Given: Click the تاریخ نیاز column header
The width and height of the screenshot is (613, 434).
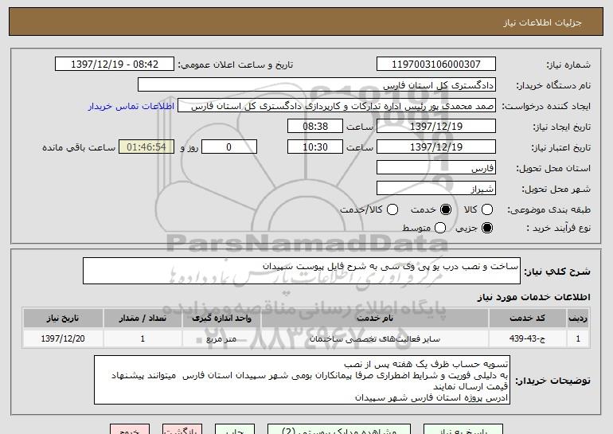Looking at the screenshot, I should pos(63,318).
